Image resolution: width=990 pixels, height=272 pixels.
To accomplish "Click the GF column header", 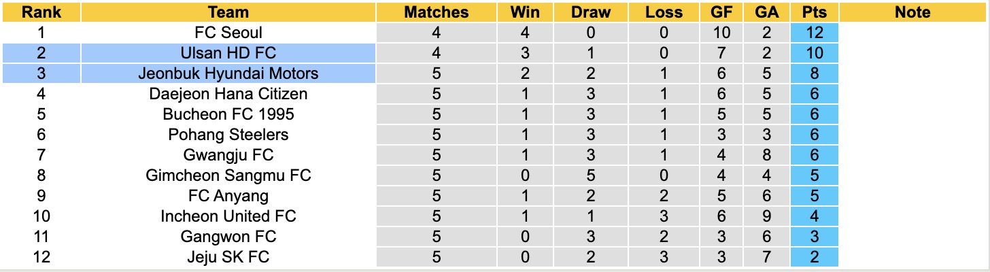I will click(721, 12).
